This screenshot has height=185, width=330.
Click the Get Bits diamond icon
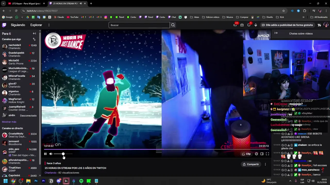(255, 25)
